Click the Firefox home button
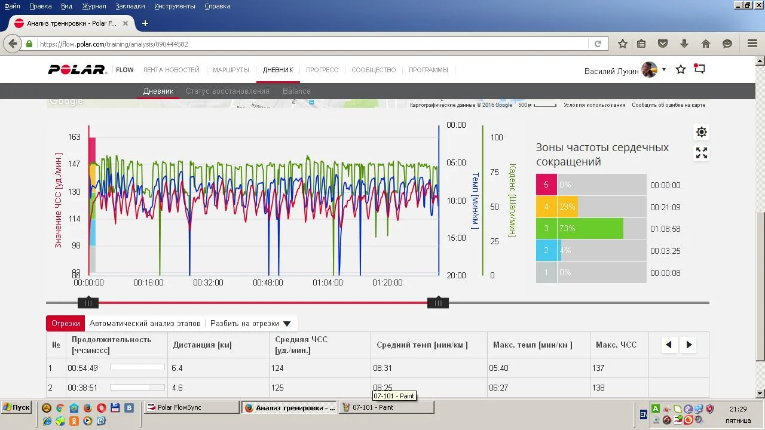This screenshot has width=765, height=430. pyautogui.click(x=706, y=44)
